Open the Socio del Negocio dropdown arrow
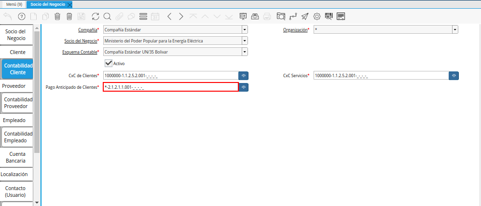 pos(245,41)
